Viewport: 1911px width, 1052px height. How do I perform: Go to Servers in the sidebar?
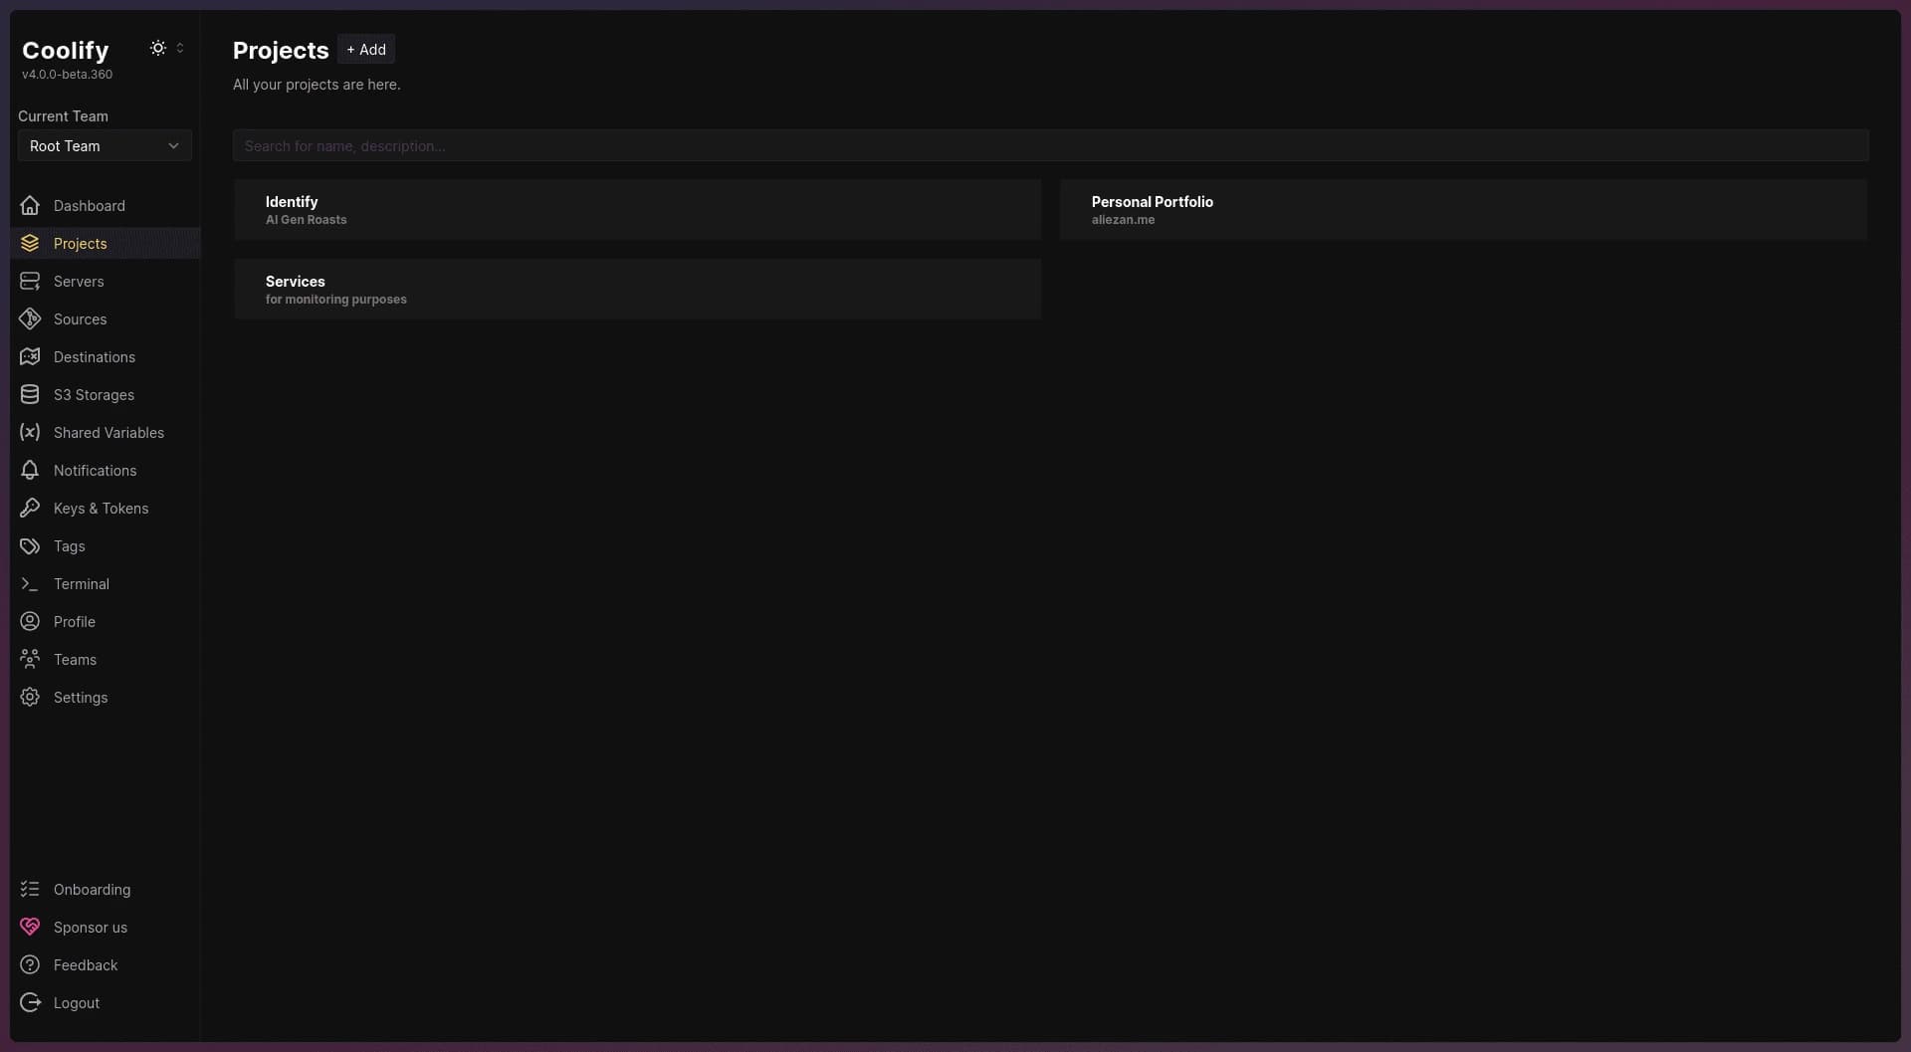105,281
